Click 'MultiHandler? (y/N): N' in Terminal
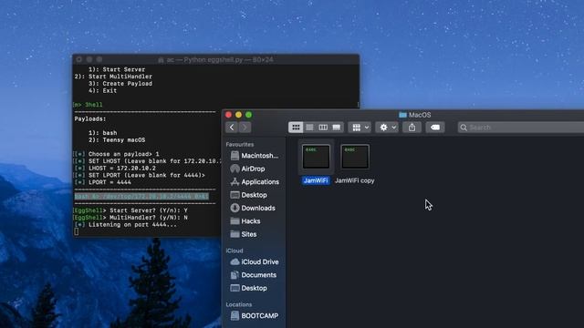Image resolution: width=584 pixels, height=328 pixels. point(149,218)
